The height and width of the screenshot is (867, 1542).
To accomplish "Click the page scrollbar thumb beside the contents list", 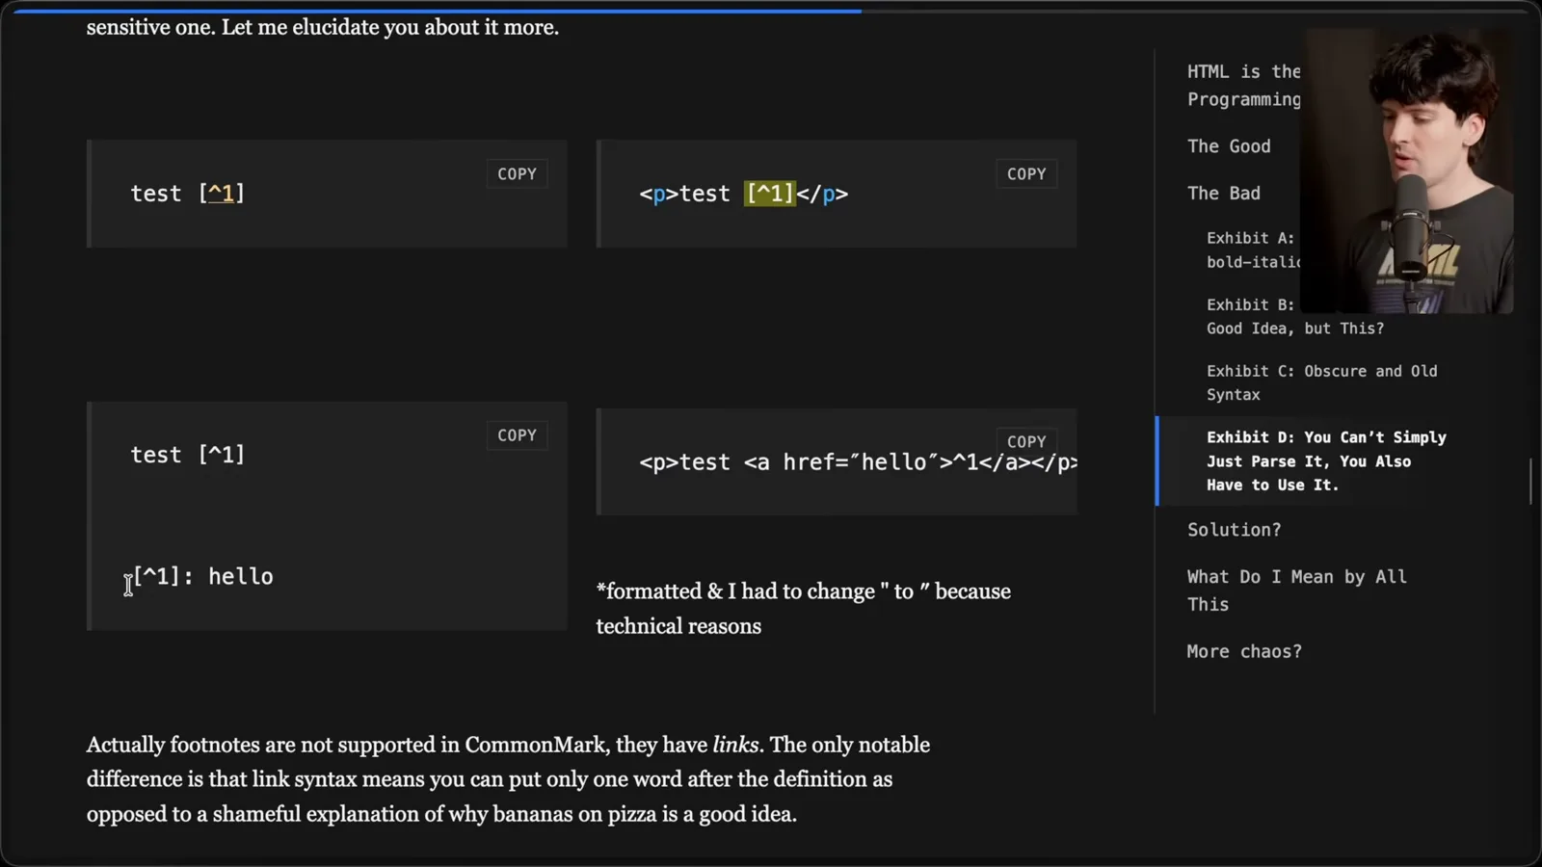I will tap(1530, 481).
